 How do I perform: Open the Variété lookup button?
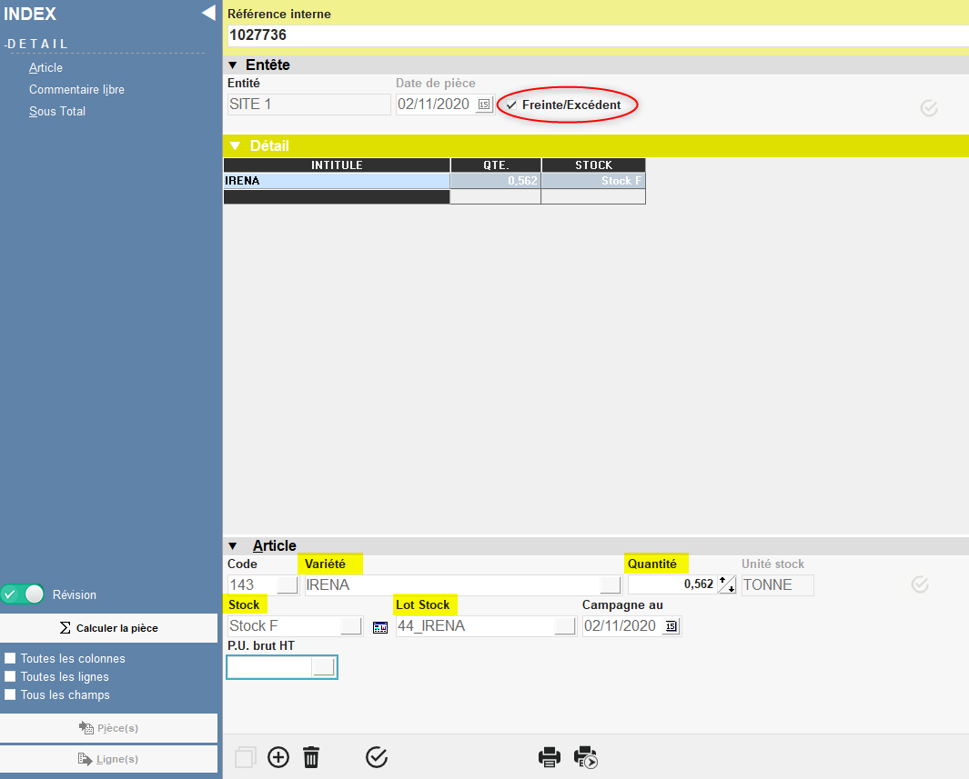611,584
